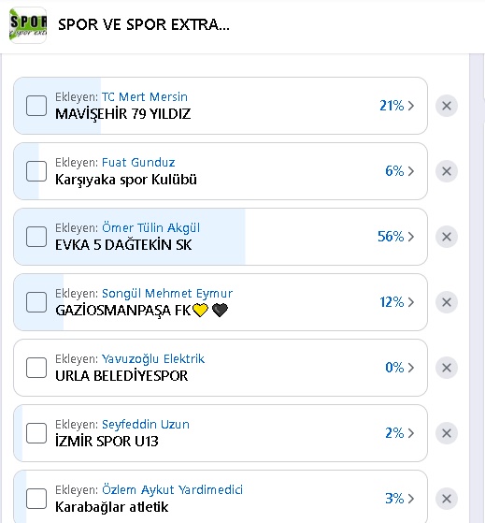Screen dimensions: 485x523
Task: Remove the Karşıyaka spor Kulübü option
Action: (447, 171)
